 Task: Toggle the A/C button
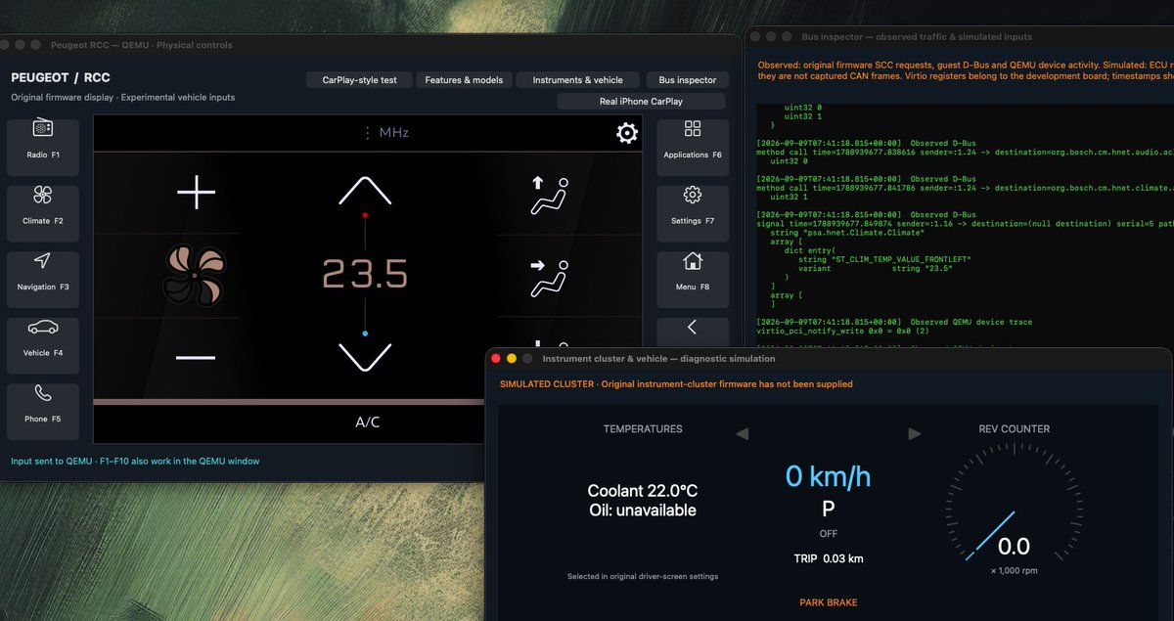368,422
